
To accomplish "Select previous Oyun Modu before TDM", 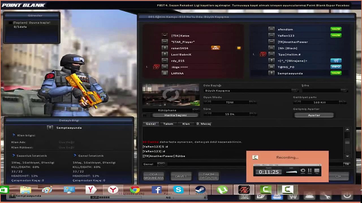I will point(207,102).
